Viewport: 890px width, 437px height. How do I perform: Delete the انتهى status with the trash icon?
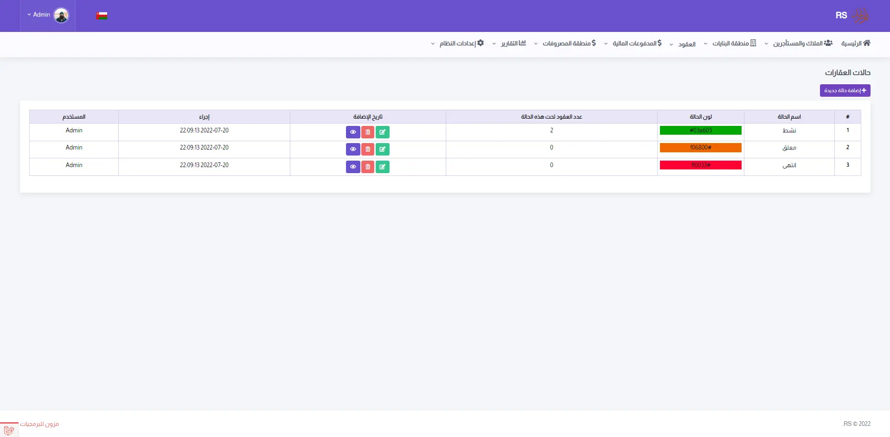(368, 167)
